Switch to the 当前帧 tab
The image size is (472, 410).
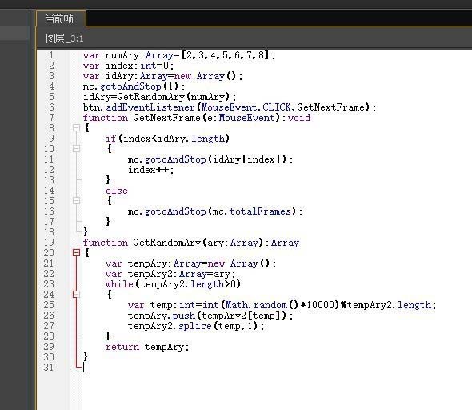point(60,18)
